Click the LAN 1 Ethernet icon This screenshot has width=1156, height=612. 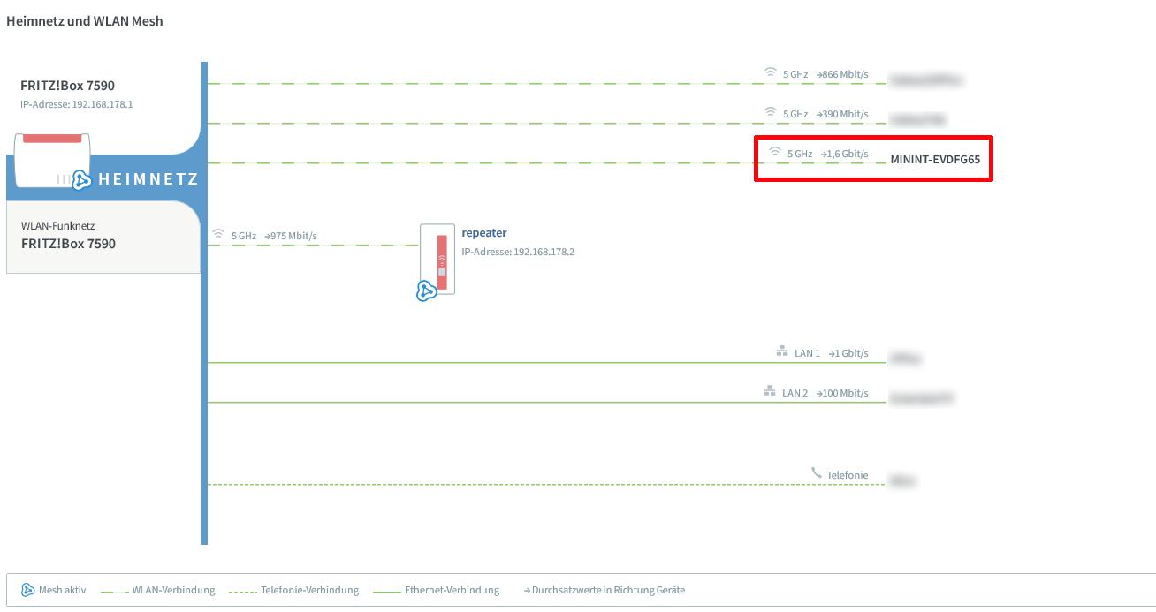click(782, 352)
